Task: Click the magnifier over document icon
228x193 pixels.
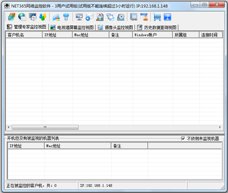Action: (x=100, y=17)
